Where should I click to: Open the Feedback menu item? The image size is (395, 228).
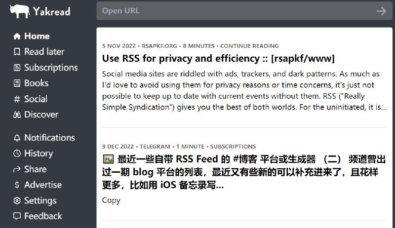[x=42, y=216]
